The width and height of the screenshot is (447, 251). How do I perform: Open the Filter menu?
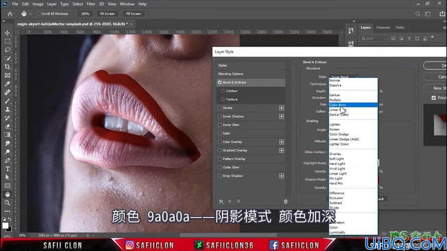[90, 4]
